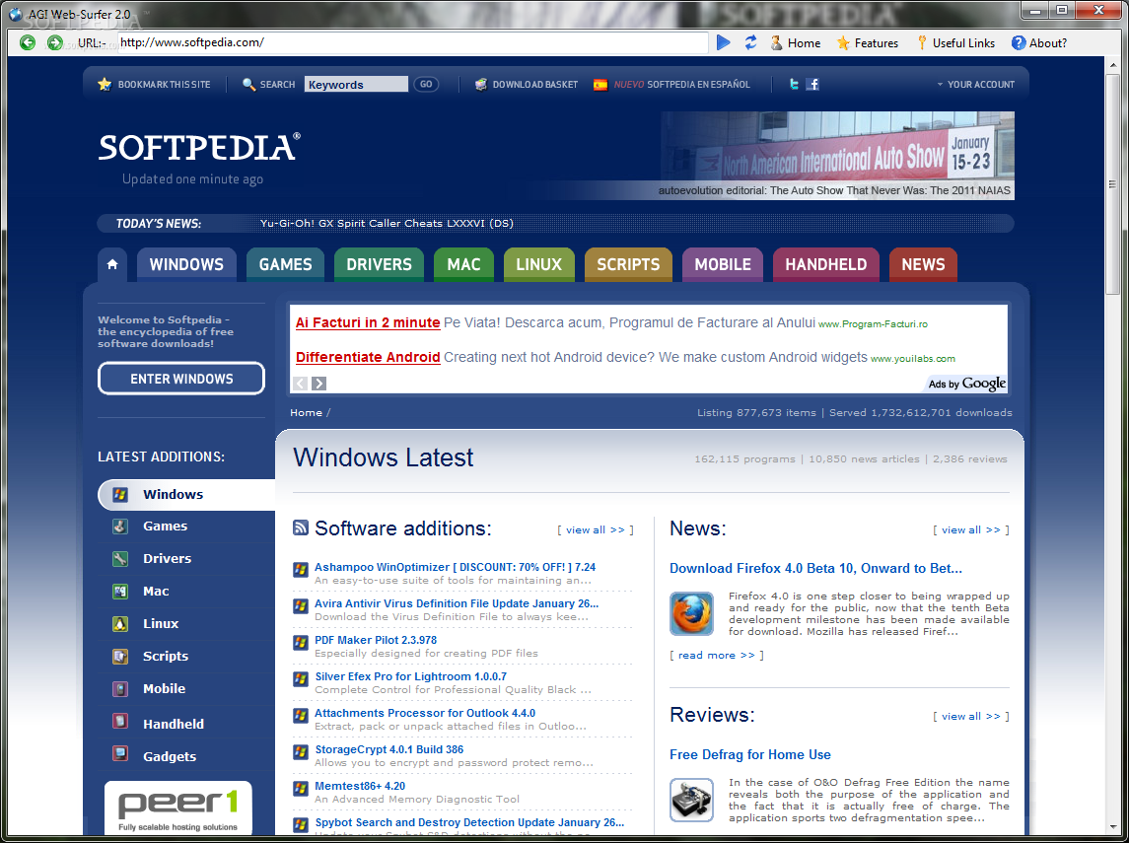Click the green Forward arrow button

point(54,42)
